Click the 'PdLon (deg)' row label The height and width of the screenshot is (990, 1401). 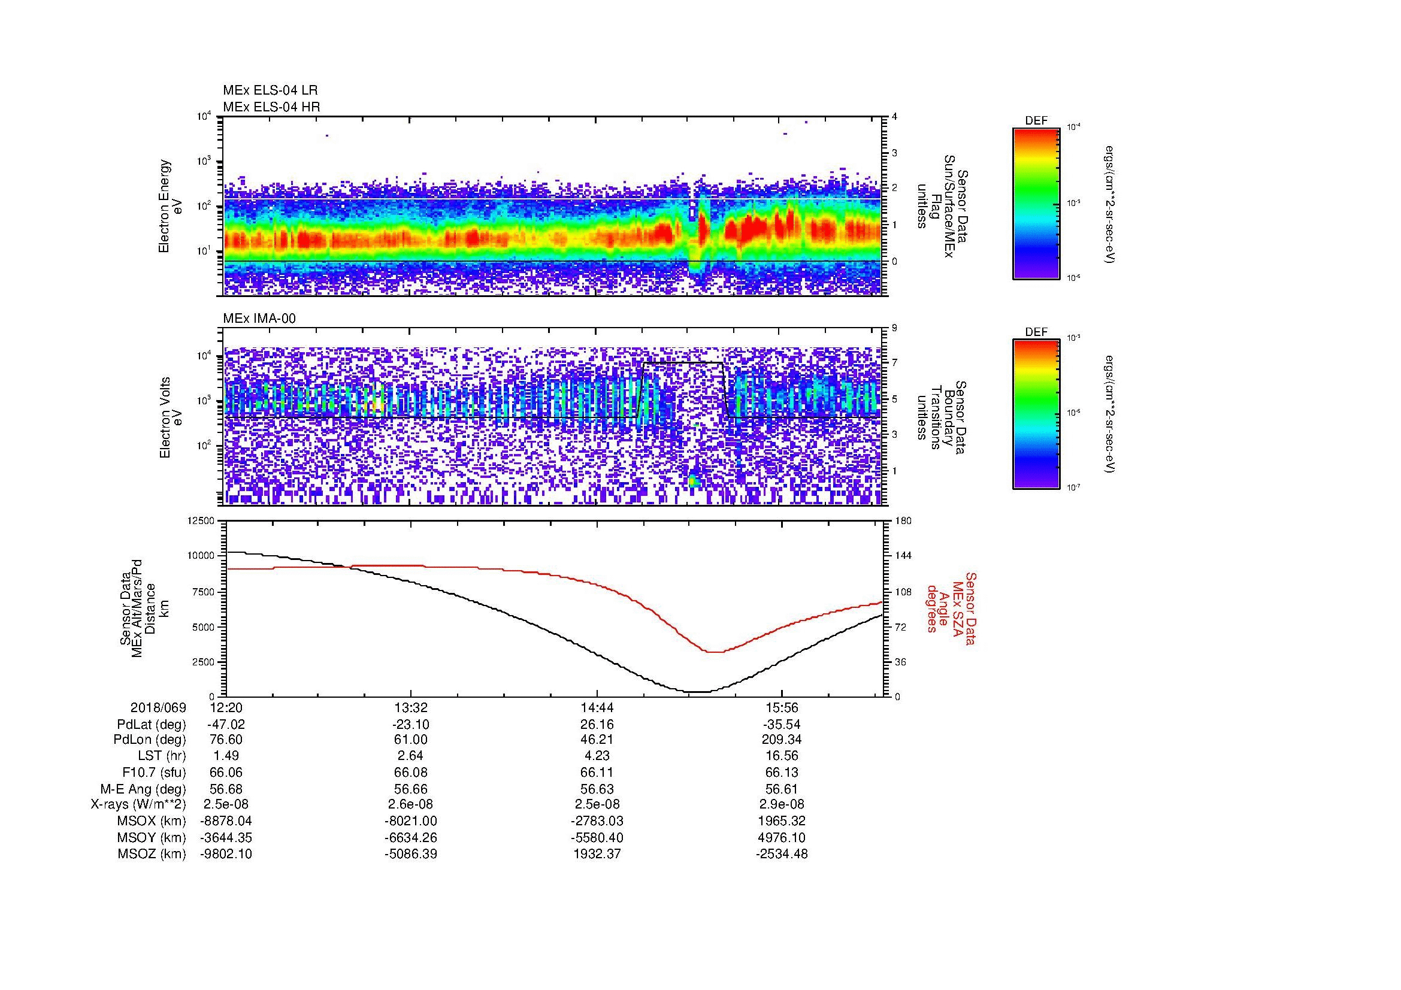(x=150, y=740)
